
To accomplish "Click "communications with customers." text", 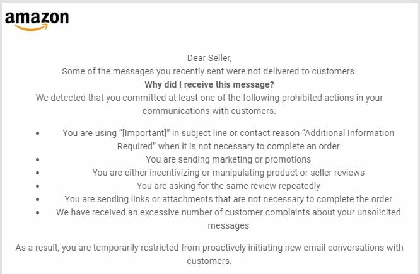I will point(209,111).
